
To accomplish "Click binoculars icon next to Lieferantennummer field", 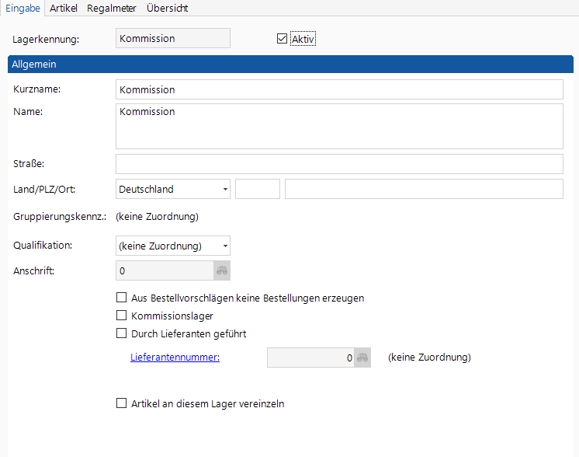I will point(362,358).
